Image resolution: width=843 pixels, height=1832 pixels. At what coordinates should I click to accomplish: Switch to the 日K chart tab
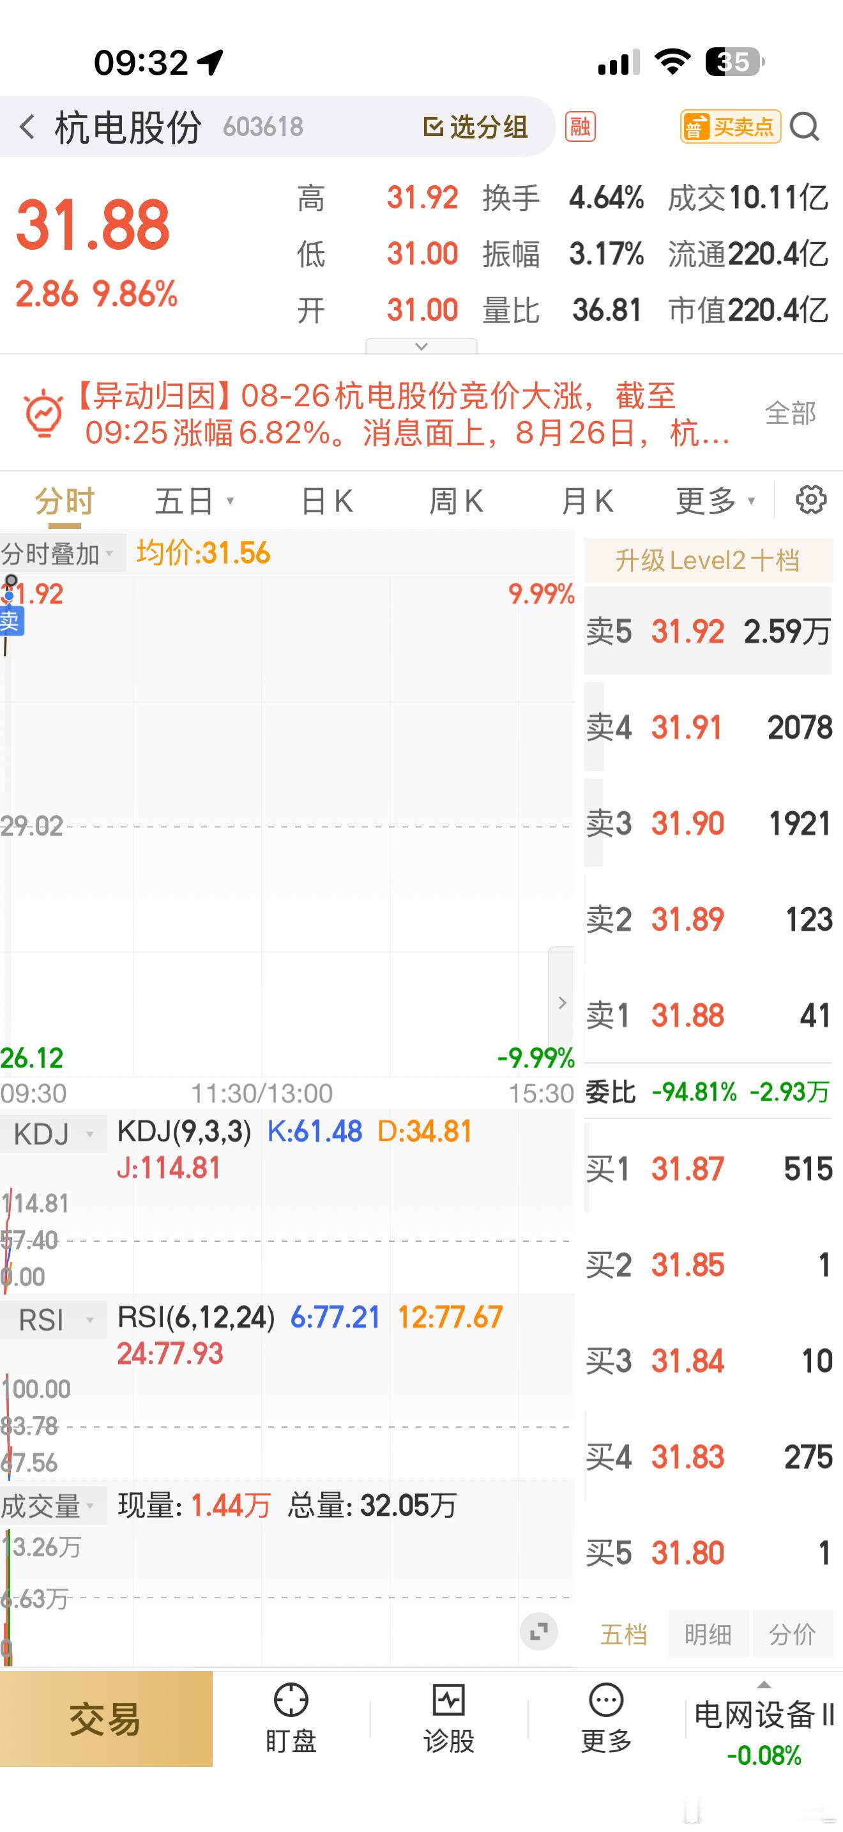pos(327,501)
